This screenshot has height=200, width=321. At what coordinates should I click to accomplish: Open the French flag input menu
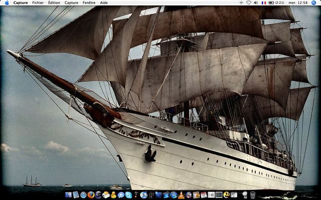point(264,2)
